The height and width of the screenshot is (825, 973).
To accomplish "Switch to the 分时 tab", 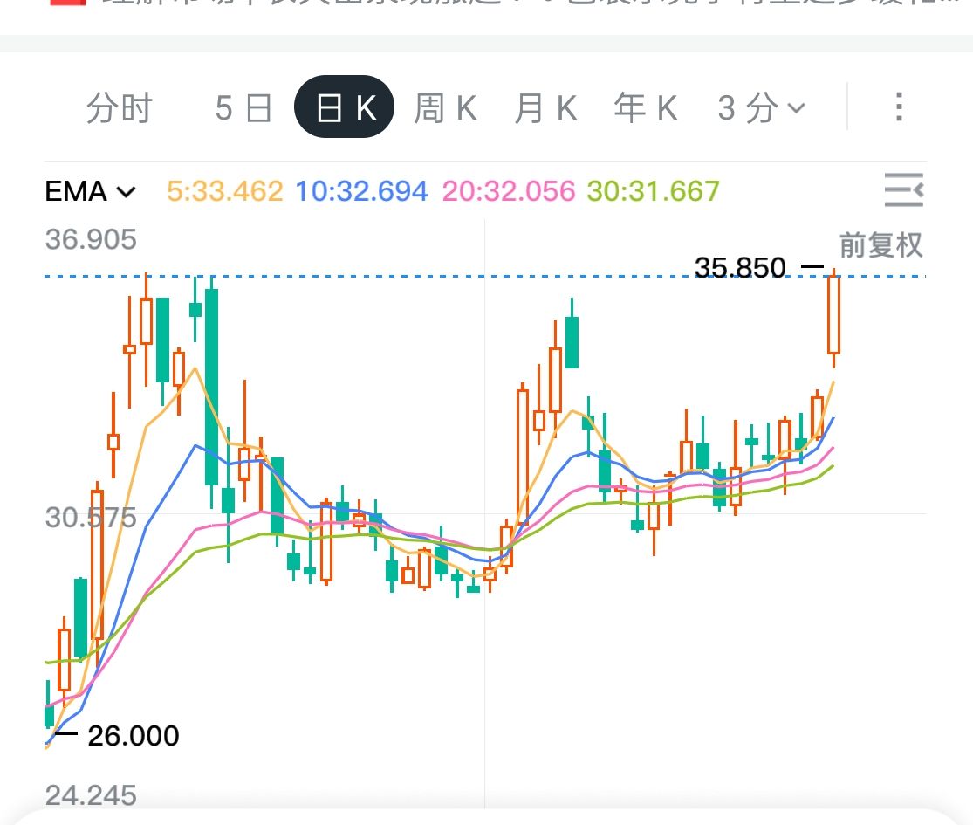I will (120, 108).
